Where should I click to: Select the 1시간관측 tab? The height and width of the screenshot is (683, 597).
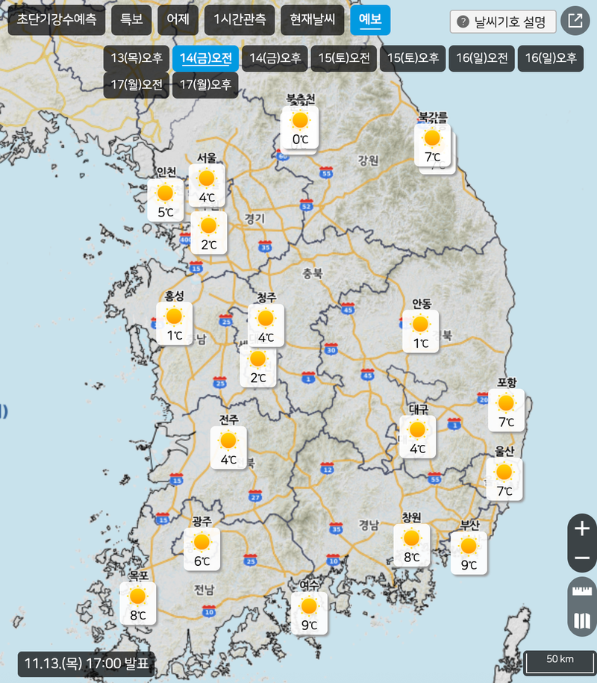pyautogui.click(x=239, y=20)
